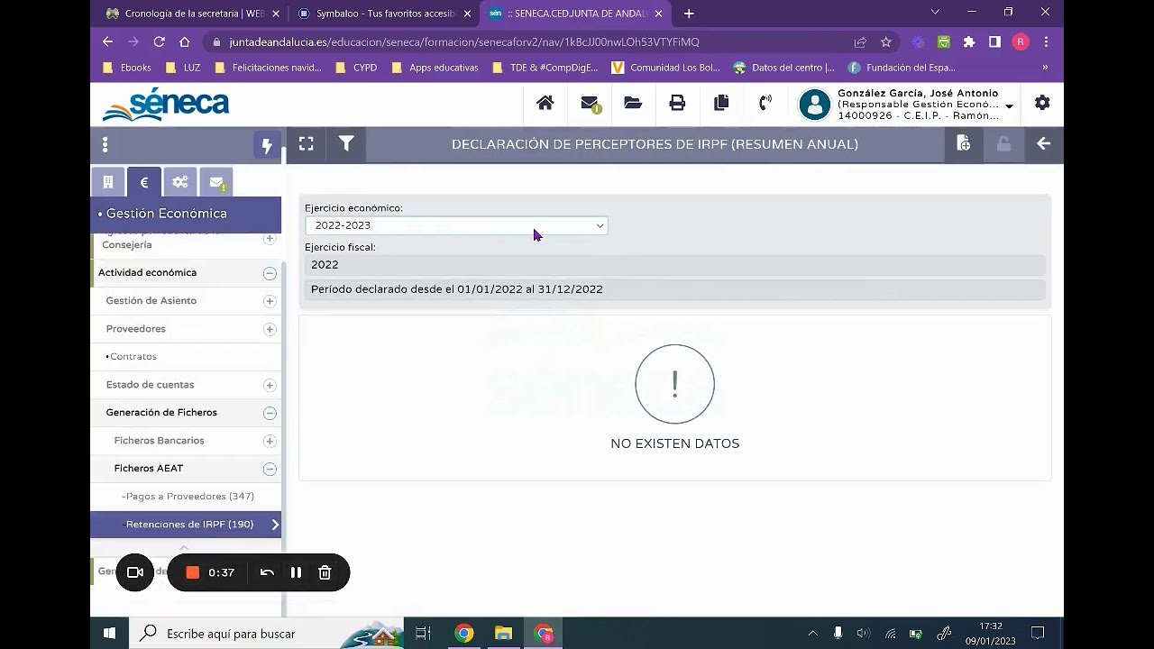Click the lightning quick-access icon

pyautogui.click(x=267, y=145)
